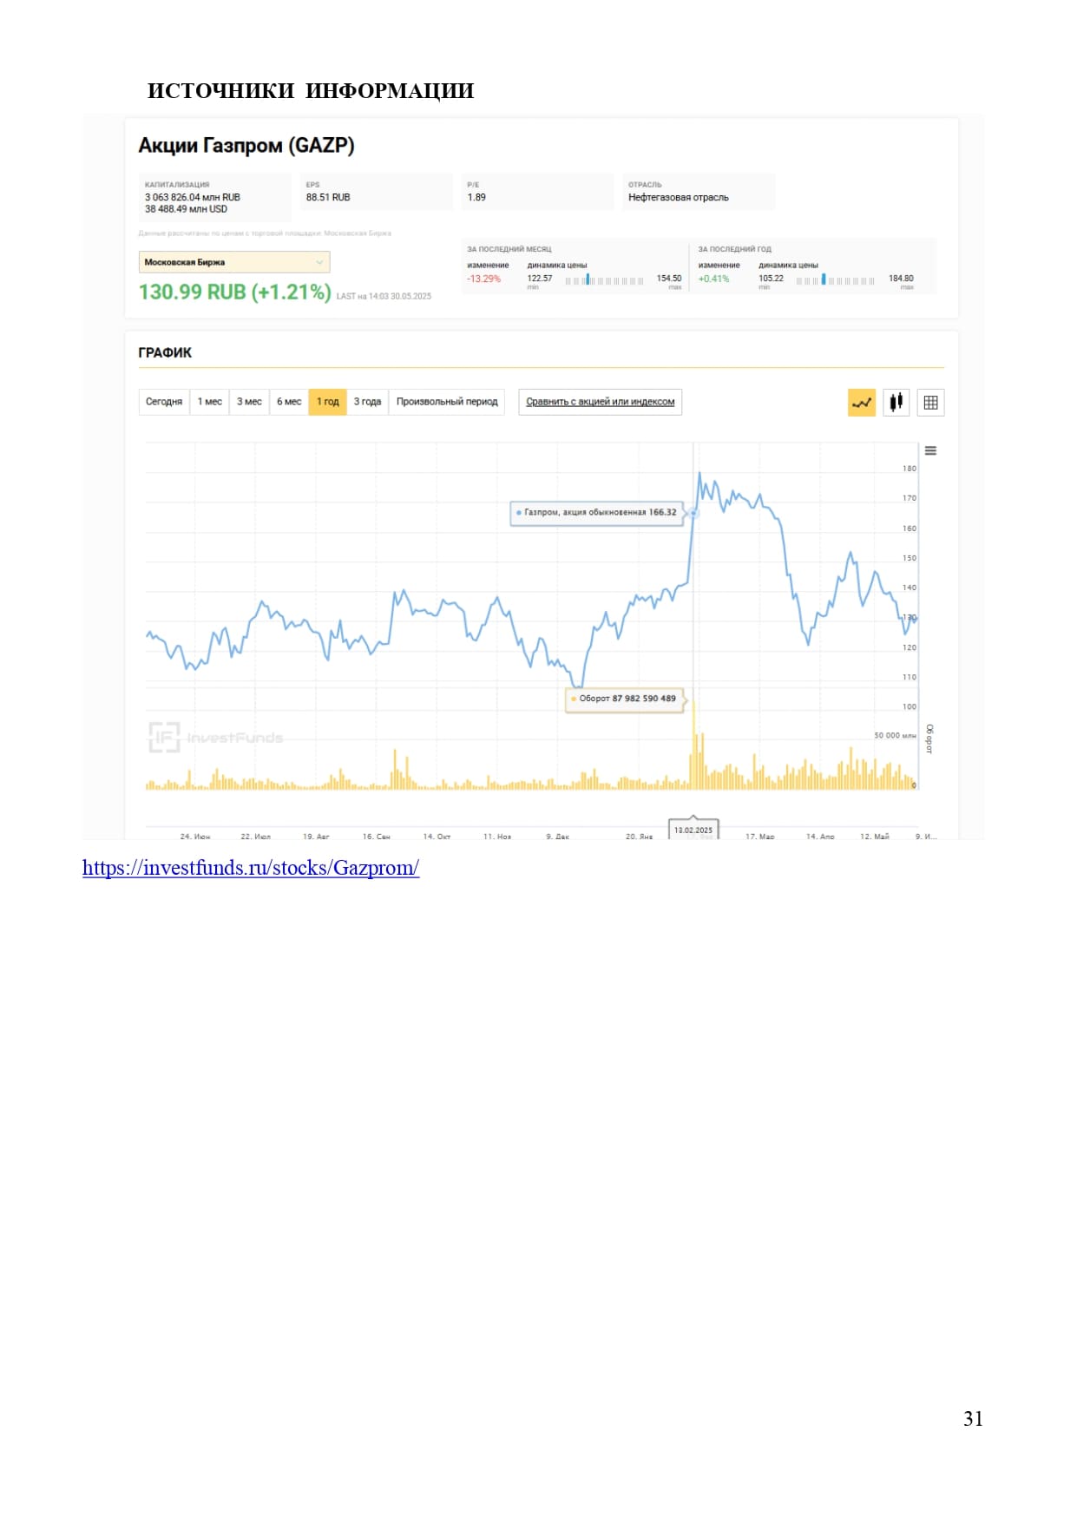Click the Газпром 166.32 price tooltip
Screen dimensions: 1077x1523
click(x=596, y=513)
